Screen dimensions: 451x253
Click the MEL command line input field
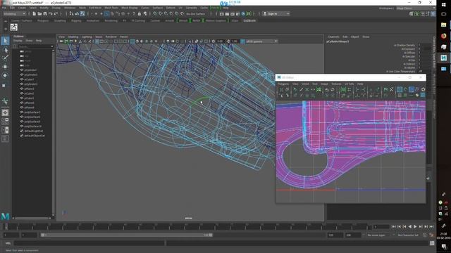click(x=89, y=243)
